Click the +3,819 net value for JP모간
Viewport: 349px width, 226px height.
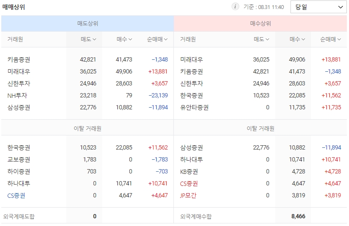coord(333,196)
